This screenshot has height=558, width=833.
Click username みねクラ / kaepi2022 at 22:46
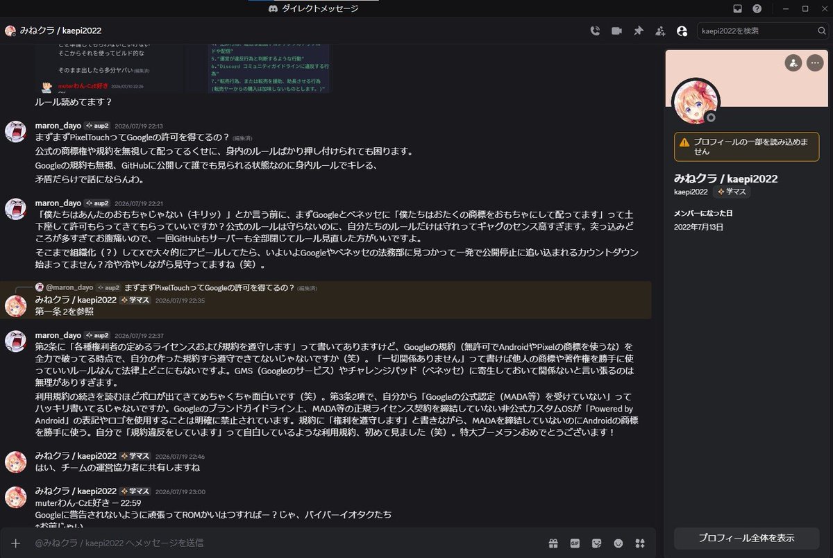click(76, 456)
